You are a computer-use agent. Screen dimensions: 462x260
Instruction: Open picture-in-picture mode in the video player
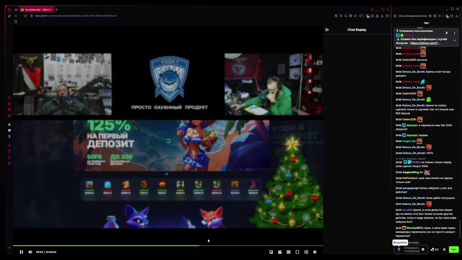[271, 252]
